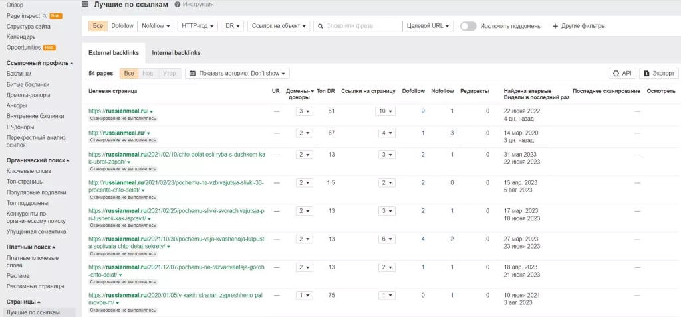Select Нов. pages status filter
The height and width of the screenshot is (317, 681).
pos(148,74)
